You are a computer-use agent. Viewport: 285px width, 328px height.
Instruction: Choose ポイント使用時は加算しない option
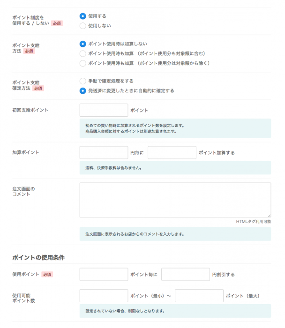[x=83, y=44]
